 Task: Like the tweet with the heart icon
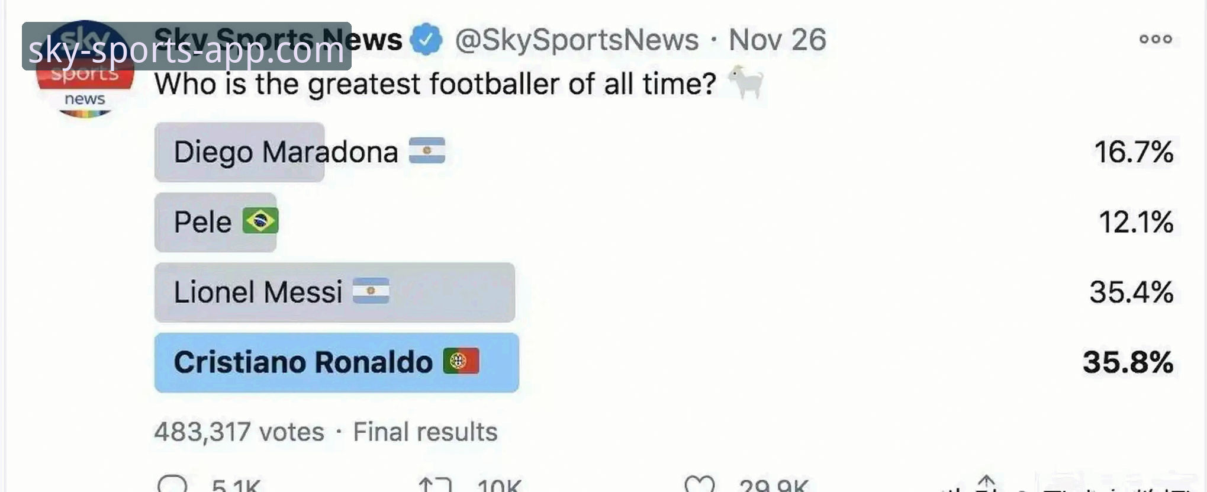[x=699, y=485]
